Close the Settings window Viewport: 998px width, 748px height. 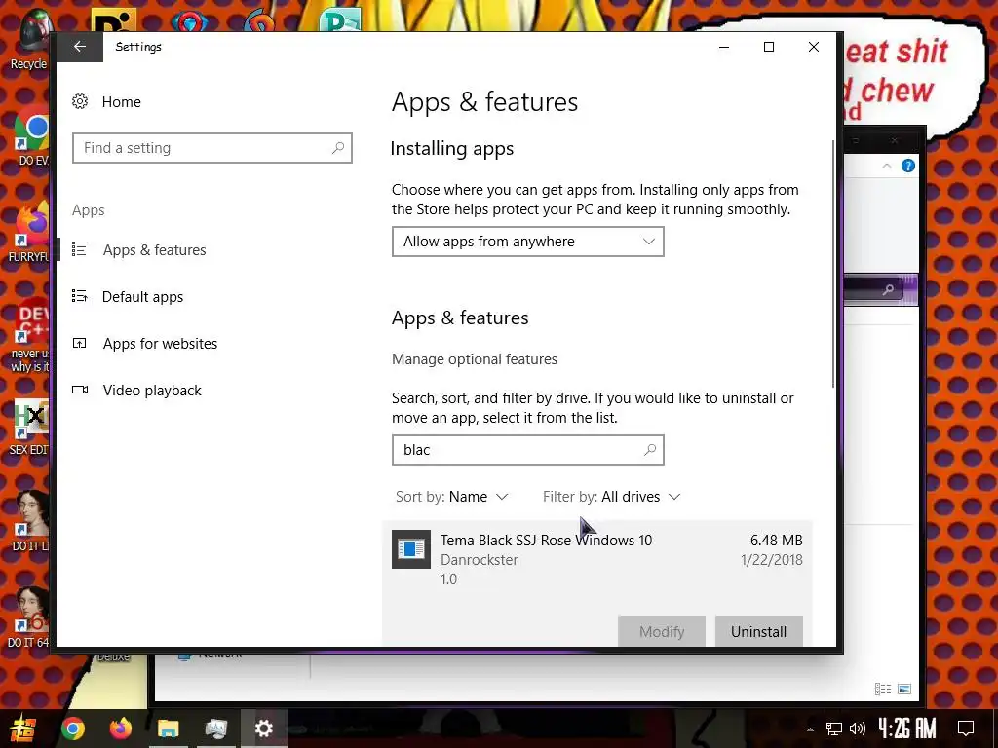tap(814, 47)
